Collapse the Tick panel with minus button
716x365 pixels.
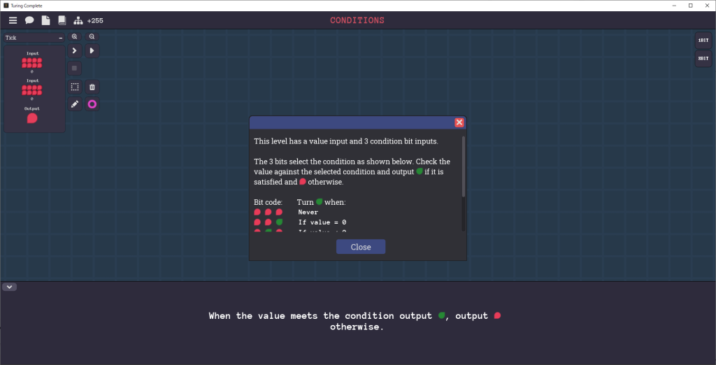(x=60, y=38)
